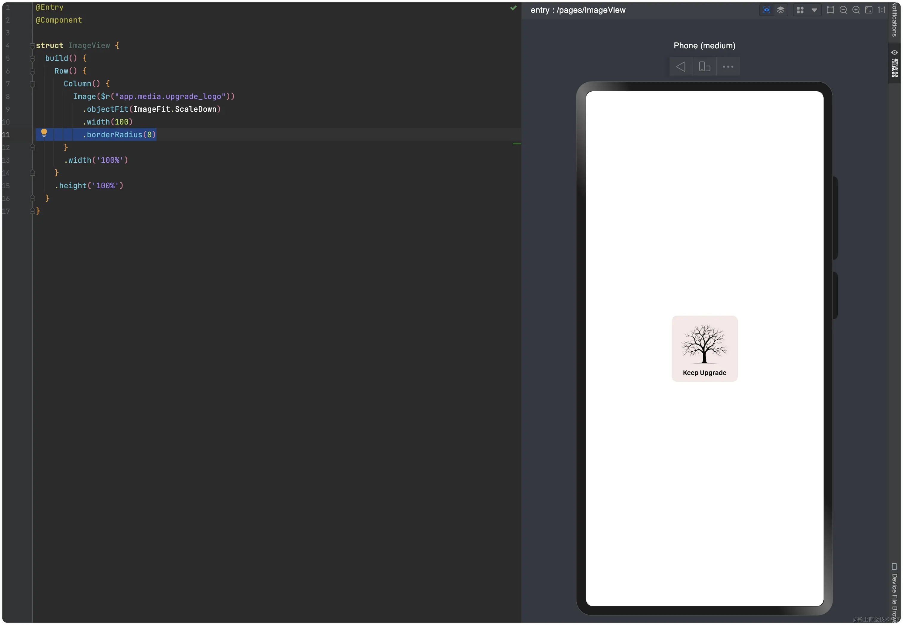Viewport: 903px width, 625px height.
Task: Open the dropdown arrow next to grid icon
Action: click(814, 10)
